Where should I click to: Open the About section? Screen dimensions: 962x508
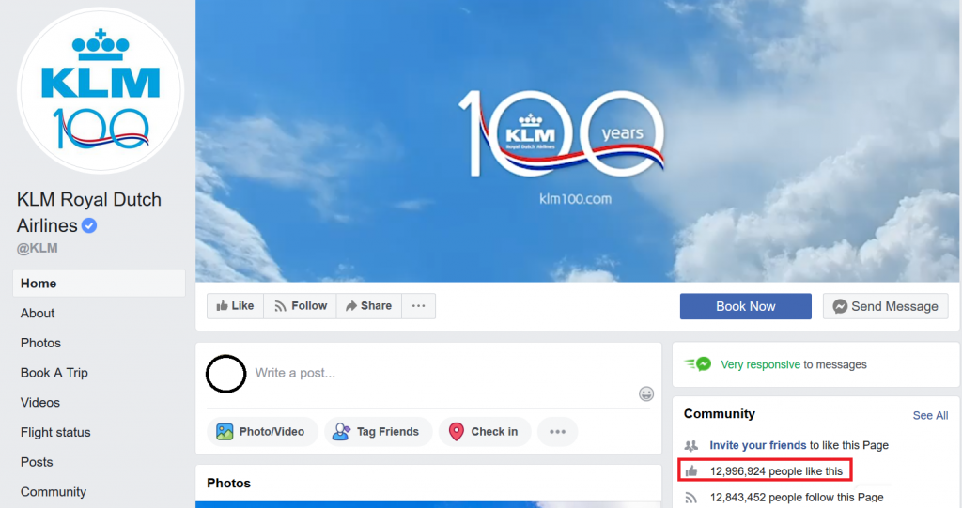click(x=38, y=313)
